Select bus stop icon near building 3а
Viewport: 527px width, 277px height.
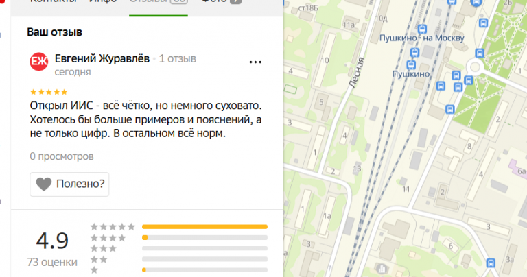coord(491,263)
